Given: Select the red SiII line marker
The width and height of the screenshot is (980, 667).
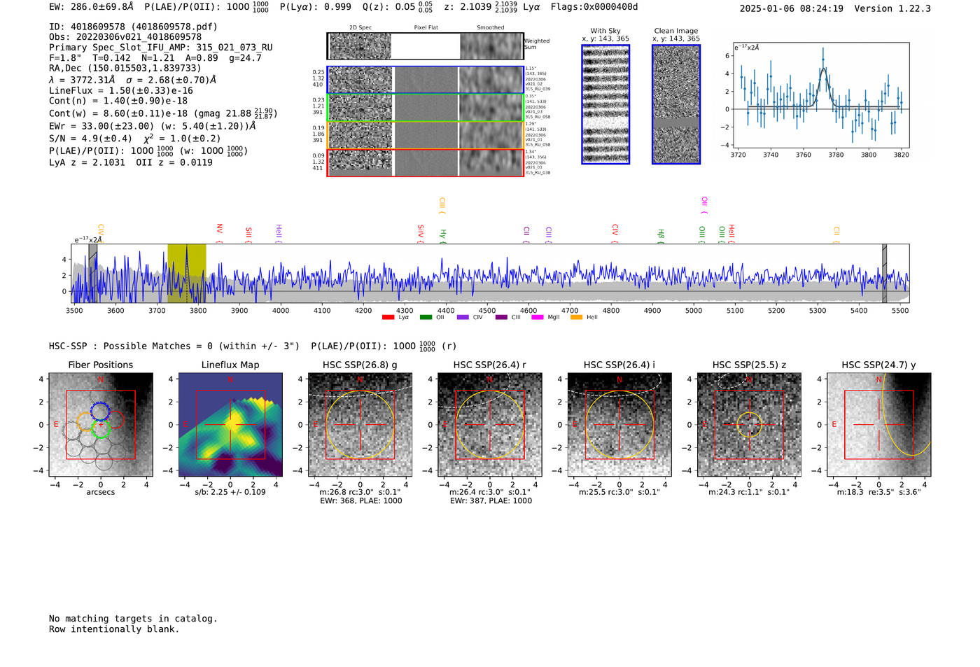Looking at the screenshot, I should [248, 234].
